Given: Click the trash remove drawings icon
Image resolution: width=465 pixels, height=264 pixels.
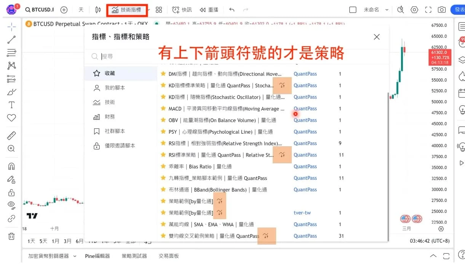Looking at the screenshot, I should (11, 236).
